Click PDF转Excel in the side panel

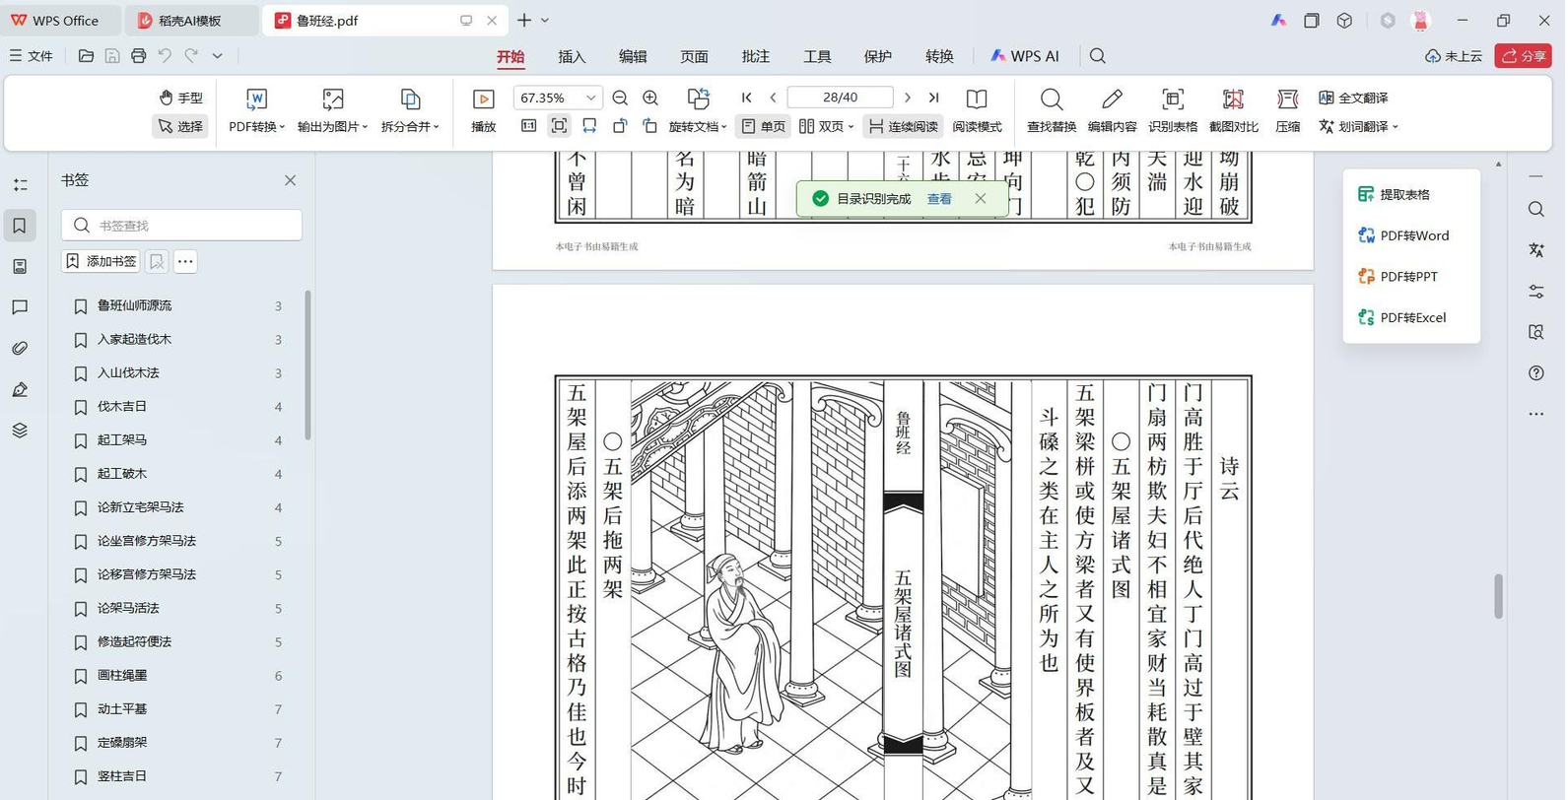tap(1401, 318)
